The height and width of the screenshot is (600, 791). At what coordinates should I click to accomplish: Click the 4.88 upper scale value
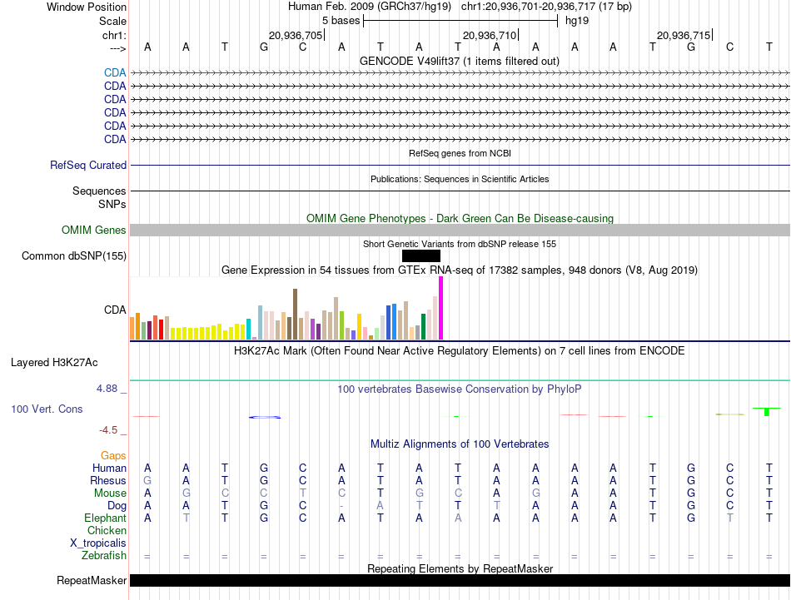pyautogui.click(x=107, y=389)
